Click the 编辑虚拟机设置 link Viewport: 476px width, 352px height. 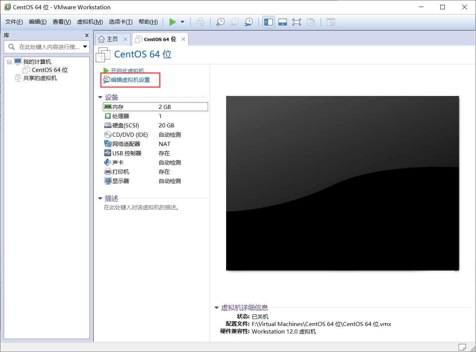pos(130,80)
